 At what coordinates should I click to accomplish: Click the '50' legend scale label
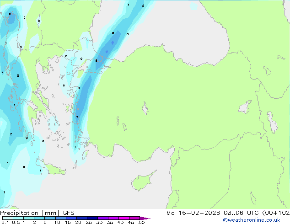[x=141, y=222]
